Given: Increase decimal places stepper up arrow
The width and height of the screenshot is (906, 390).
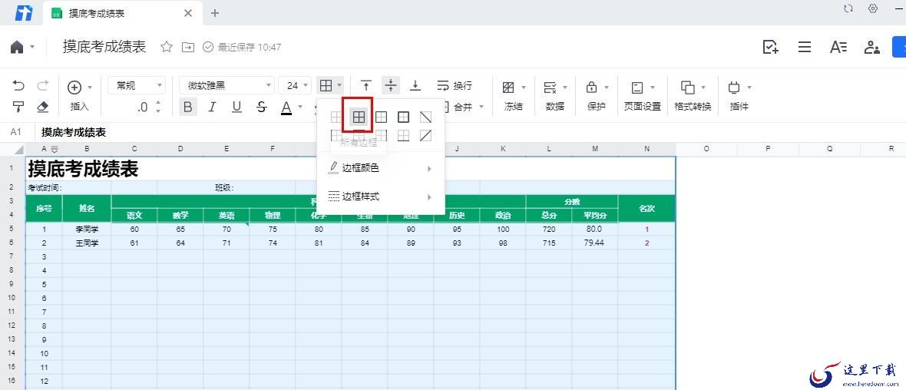Looking at the screenshot, I should point(157,104).
